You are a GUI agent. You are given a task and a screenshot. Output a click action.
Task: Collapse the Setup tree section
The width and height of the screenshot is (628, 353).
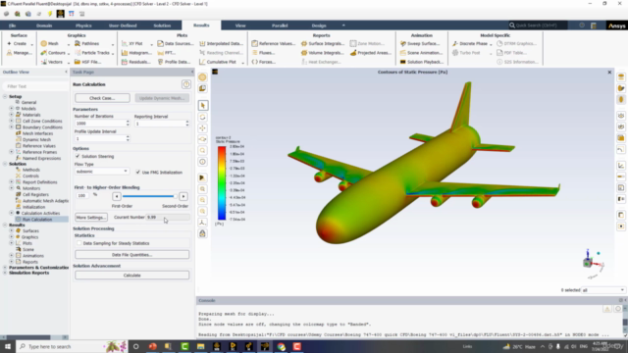pos(5,96)
